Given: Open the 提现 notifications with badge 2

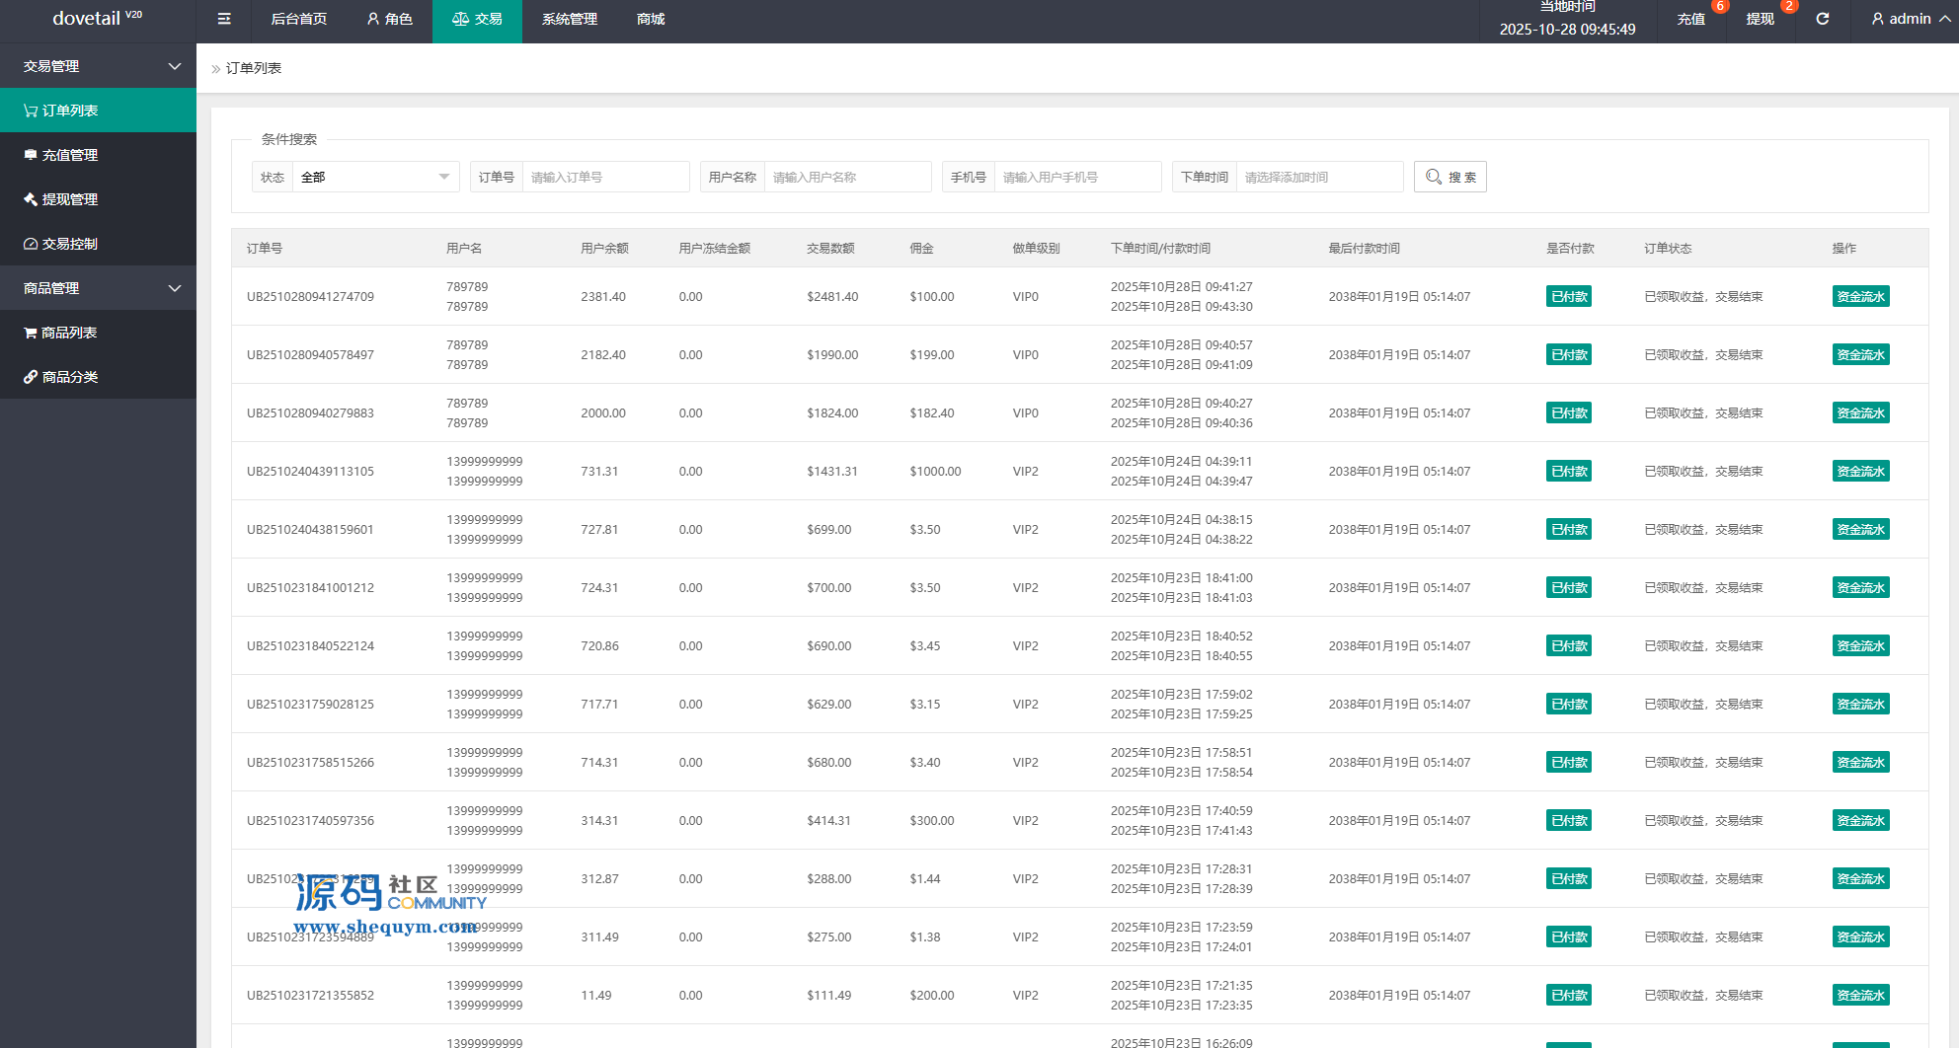Looking at the screenshot, I should click(1760, 19).
